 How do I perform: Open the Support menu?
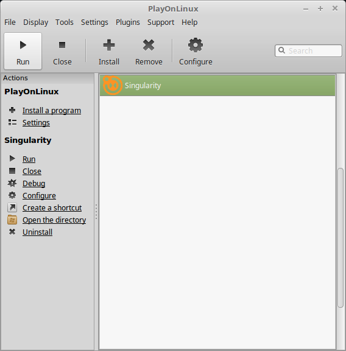click(161, 23)
